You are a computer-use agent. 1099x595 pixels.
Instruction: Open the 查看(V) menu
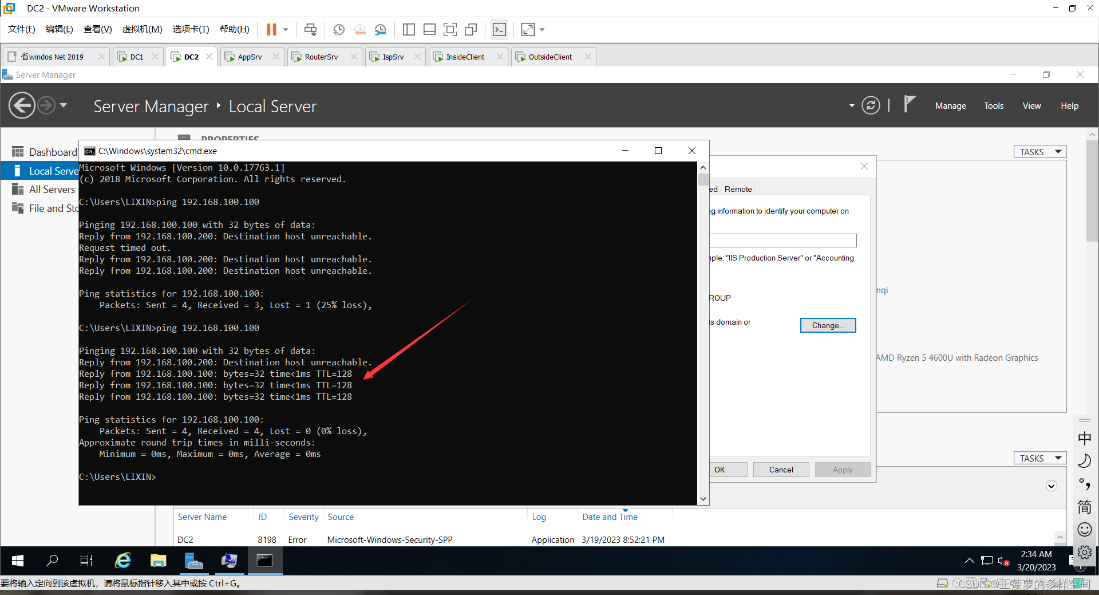98,29
